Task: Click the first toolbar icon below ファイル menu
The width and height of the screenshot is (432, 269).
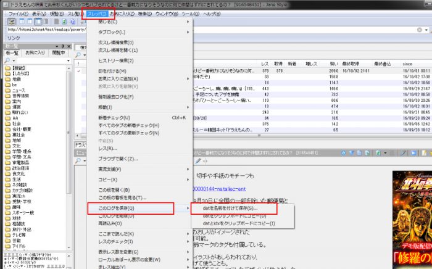Action: point(11,22)
